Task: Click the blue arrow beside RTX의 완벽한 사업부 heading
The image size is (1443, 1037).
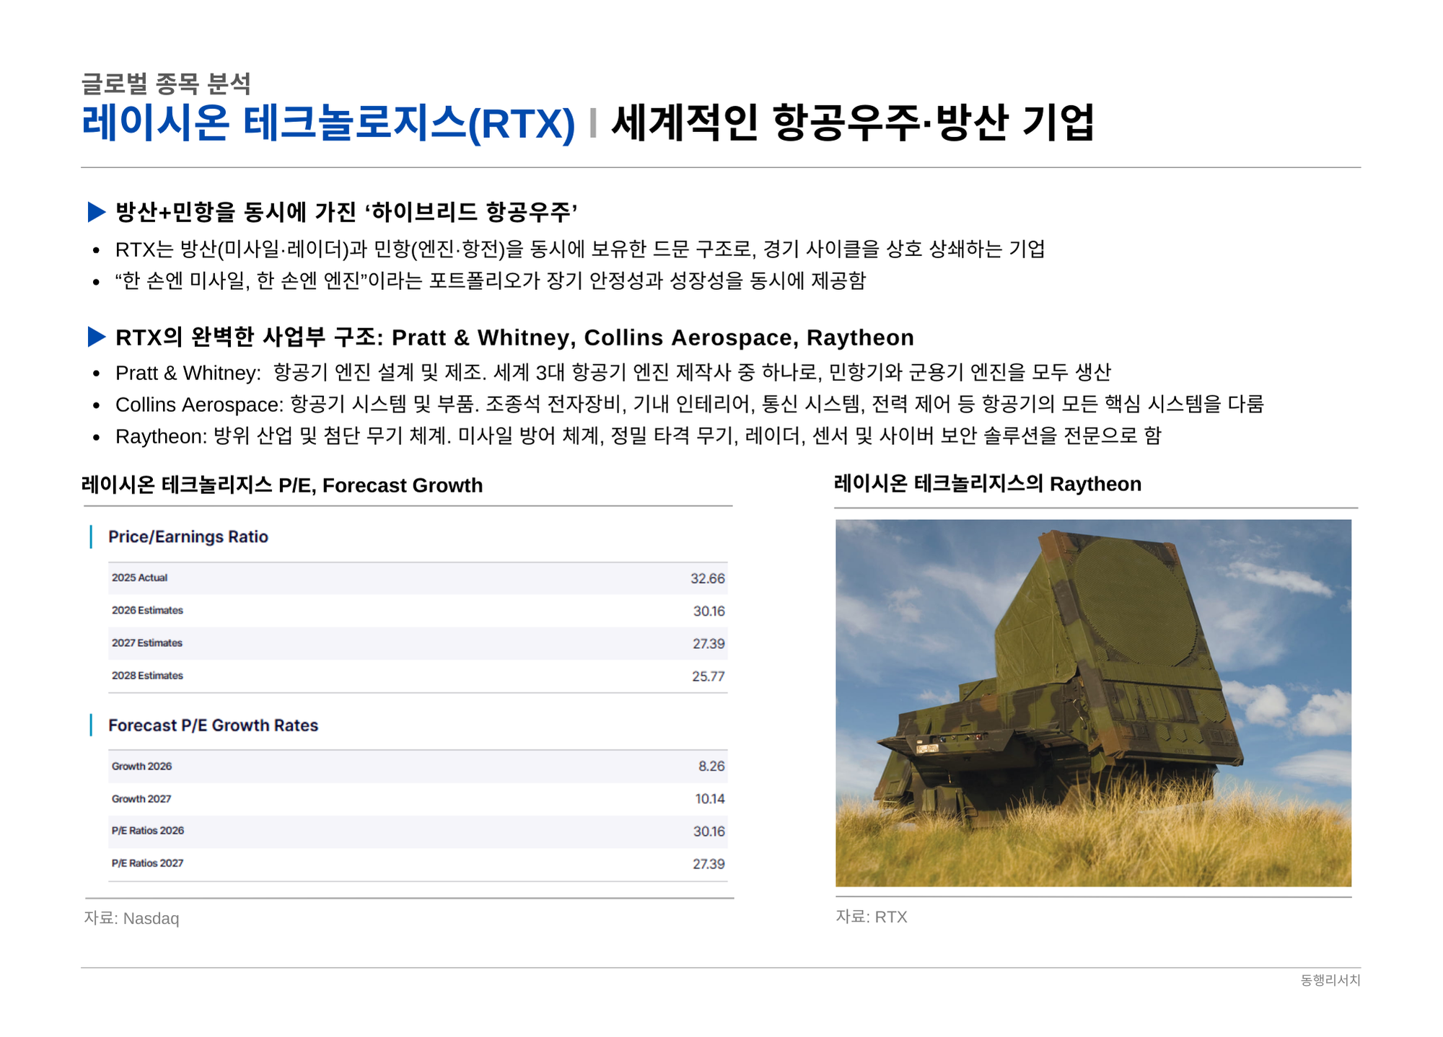Action: click(97, 337)
